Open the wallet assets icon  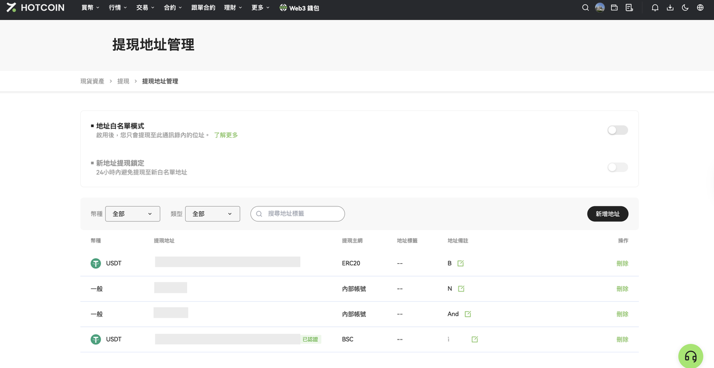click(x=614, y=8)
